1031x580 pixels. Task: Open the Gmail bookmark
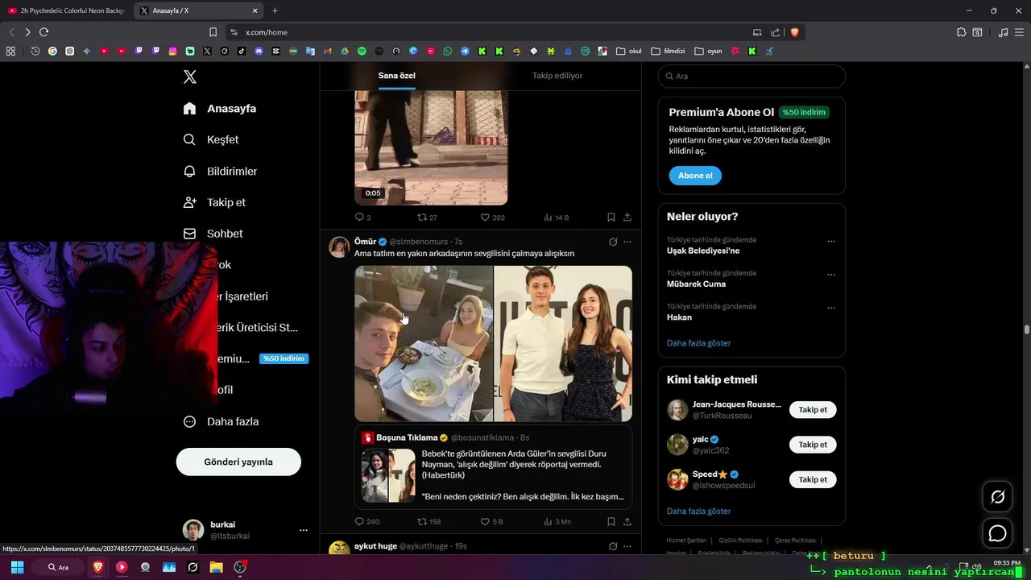point(327,51)
